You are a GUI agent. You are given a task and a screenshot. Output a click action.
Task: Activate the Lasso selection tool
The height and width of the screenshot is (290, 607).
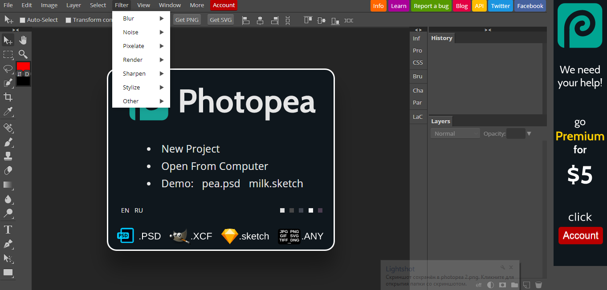pyautogui.click(x=8, y=68)
